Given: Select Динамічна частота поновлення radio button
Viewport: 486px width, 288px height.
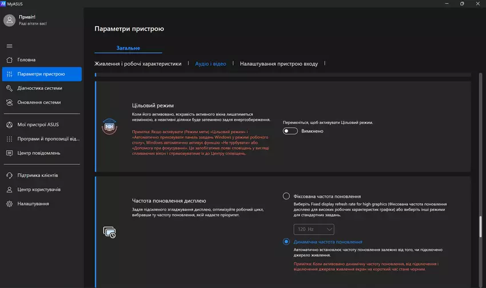Looking at the screenshot, I should pyautogui.click(x=286, y=242).
